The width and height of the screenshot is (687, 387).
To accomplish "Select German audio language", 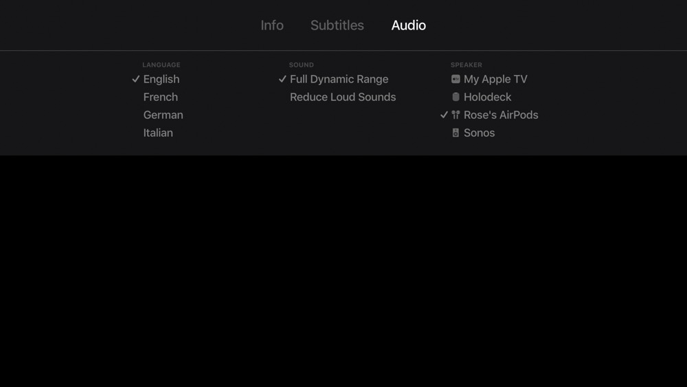I will pyautogui.click(x=163, y=115).
